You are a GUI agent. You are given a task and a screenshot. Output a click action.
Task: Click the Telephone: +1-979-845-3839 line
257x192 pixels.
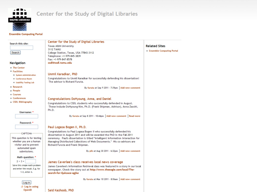click(x=64, y=56)
